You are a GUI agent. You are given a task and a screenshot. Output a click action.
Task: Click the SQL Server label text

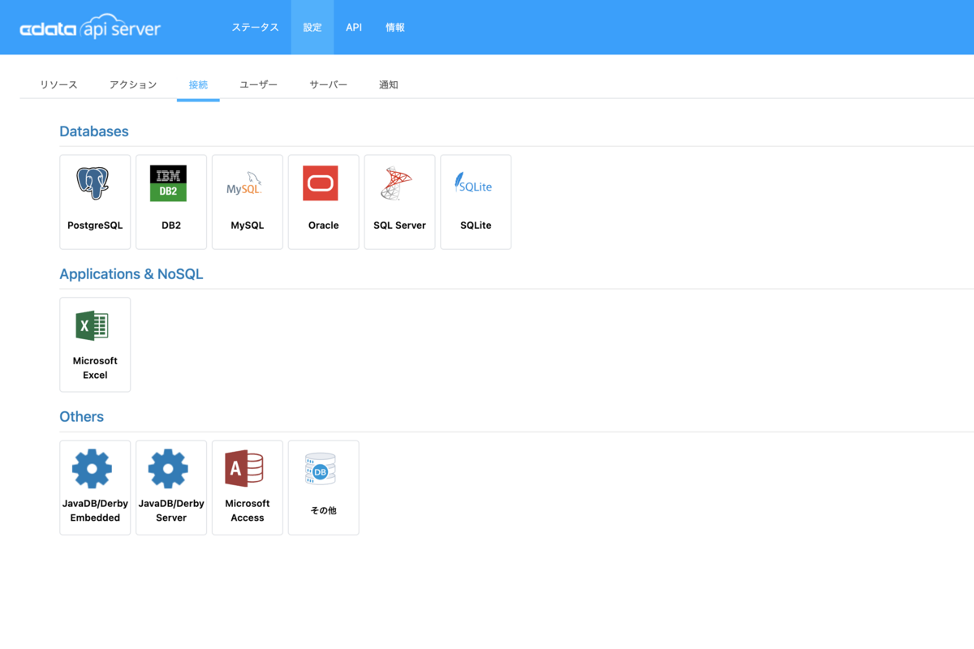click(399, 226)
